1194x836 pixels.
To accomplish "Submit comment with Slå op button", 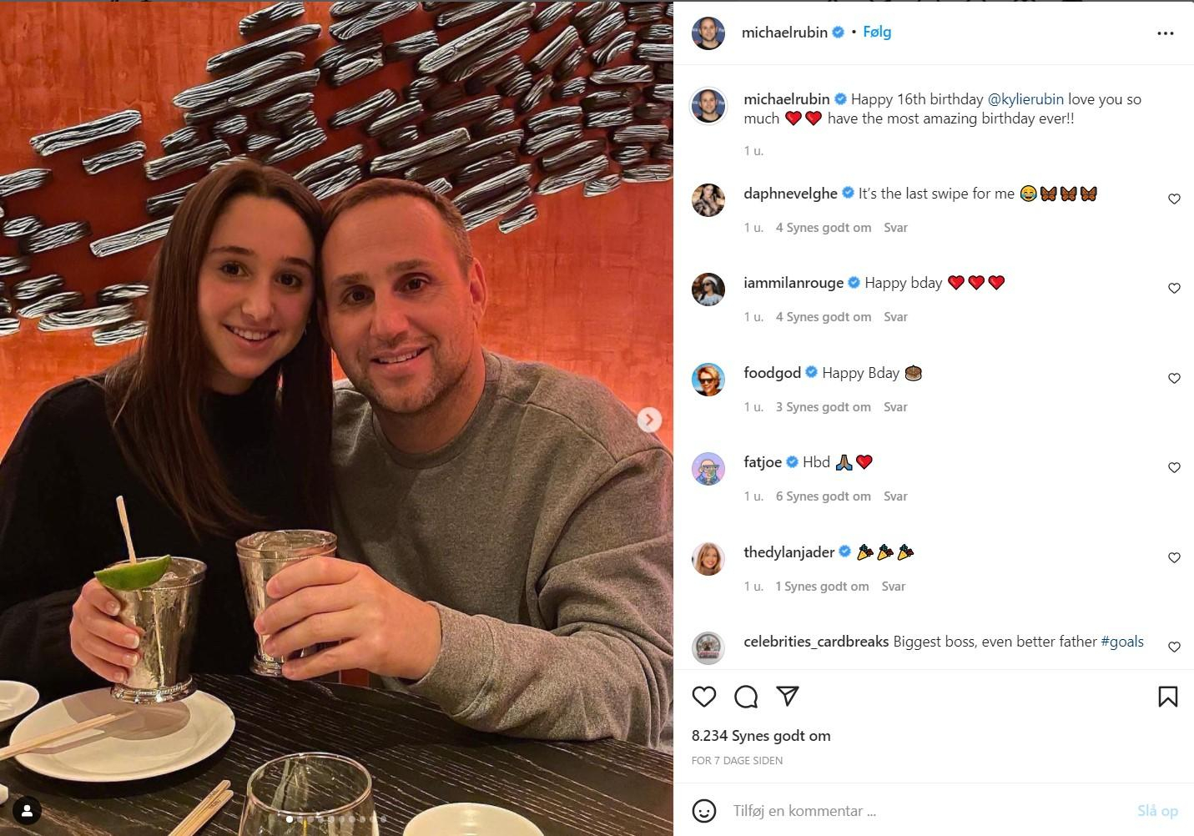I will [1157, 811].
